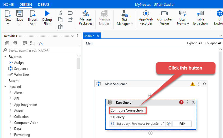Pin the Activities panel

pyautogui.click(x=77, y=36)
